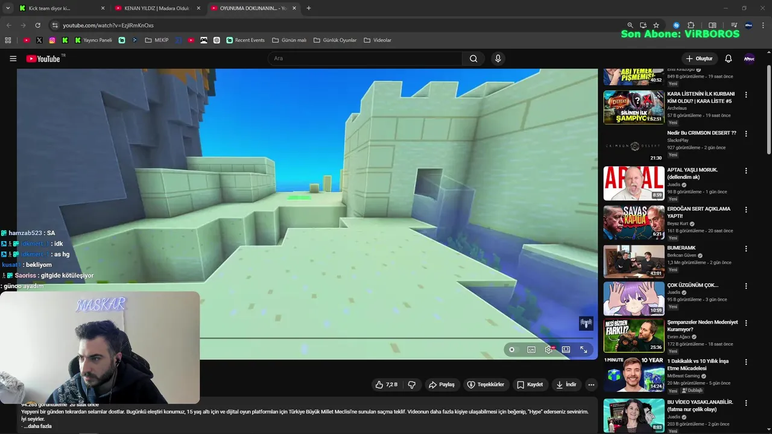Screen dimensions: 772x434
Task: View site information icon beside URL
Action: click(54, 25)
